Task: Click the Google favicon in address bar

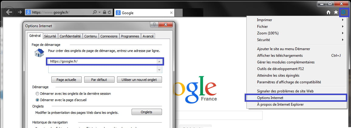Action: pyautogui.click(x=28, y=12)
